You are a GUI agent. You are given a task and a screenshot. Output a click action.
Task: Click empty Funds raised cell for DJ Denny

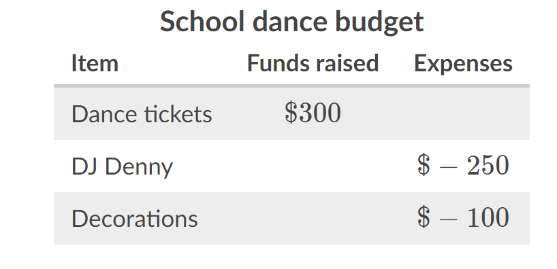pyautogui.click(x=313, y=166)
